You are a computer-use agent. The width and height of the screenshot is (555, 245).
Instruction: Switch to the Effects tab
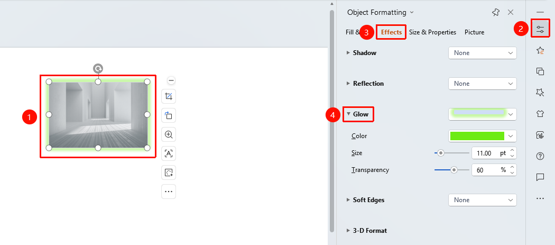391,32
